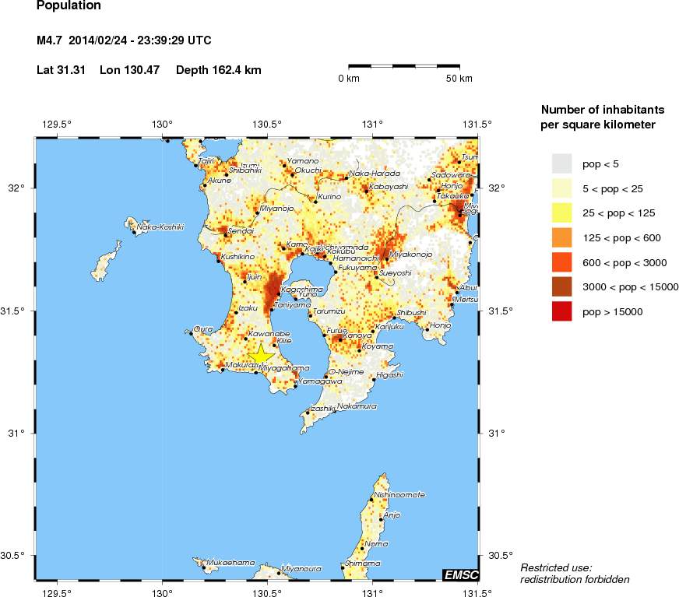The width and height of the screenshot is (679, 597).
Task: Select the Tarumizu city marker dot
Action: click(x=310, y=317)
